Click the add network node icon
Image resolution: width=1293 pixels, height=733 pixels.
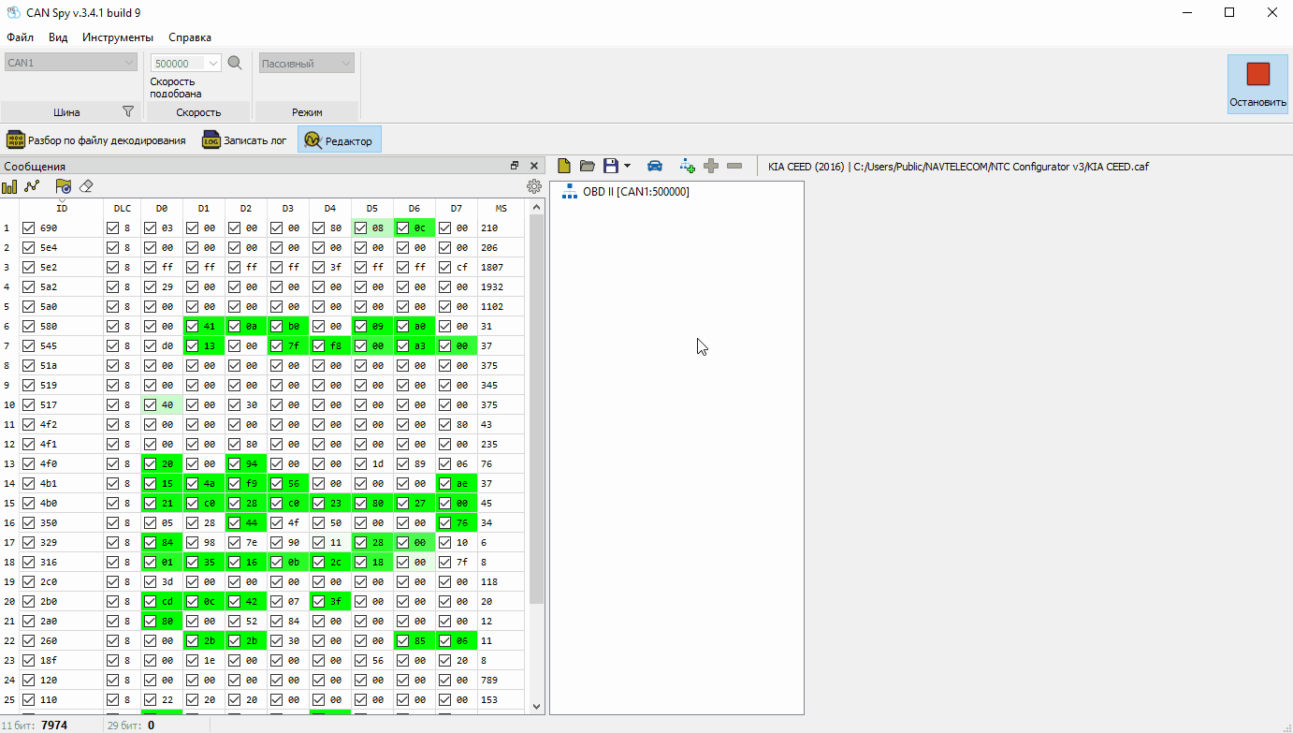point(688,166)
